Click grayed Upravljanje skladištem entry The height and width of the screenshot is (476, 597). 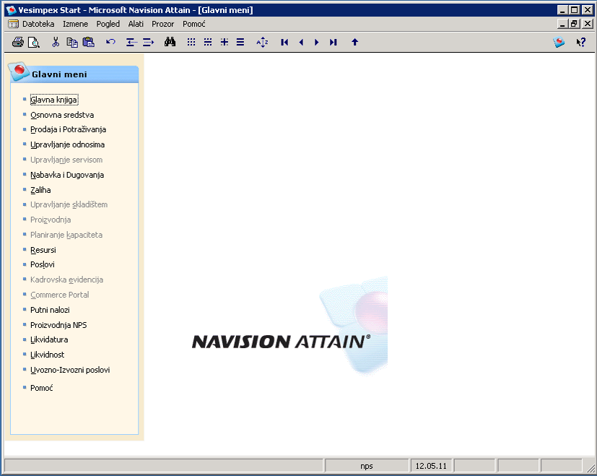pyautogui.click(x=69, y=204)
